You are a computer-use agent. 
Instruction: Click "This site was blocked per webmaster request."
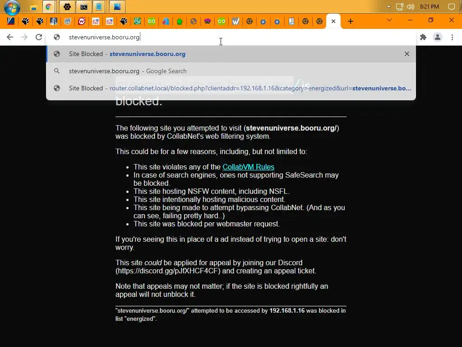point(207,224)
